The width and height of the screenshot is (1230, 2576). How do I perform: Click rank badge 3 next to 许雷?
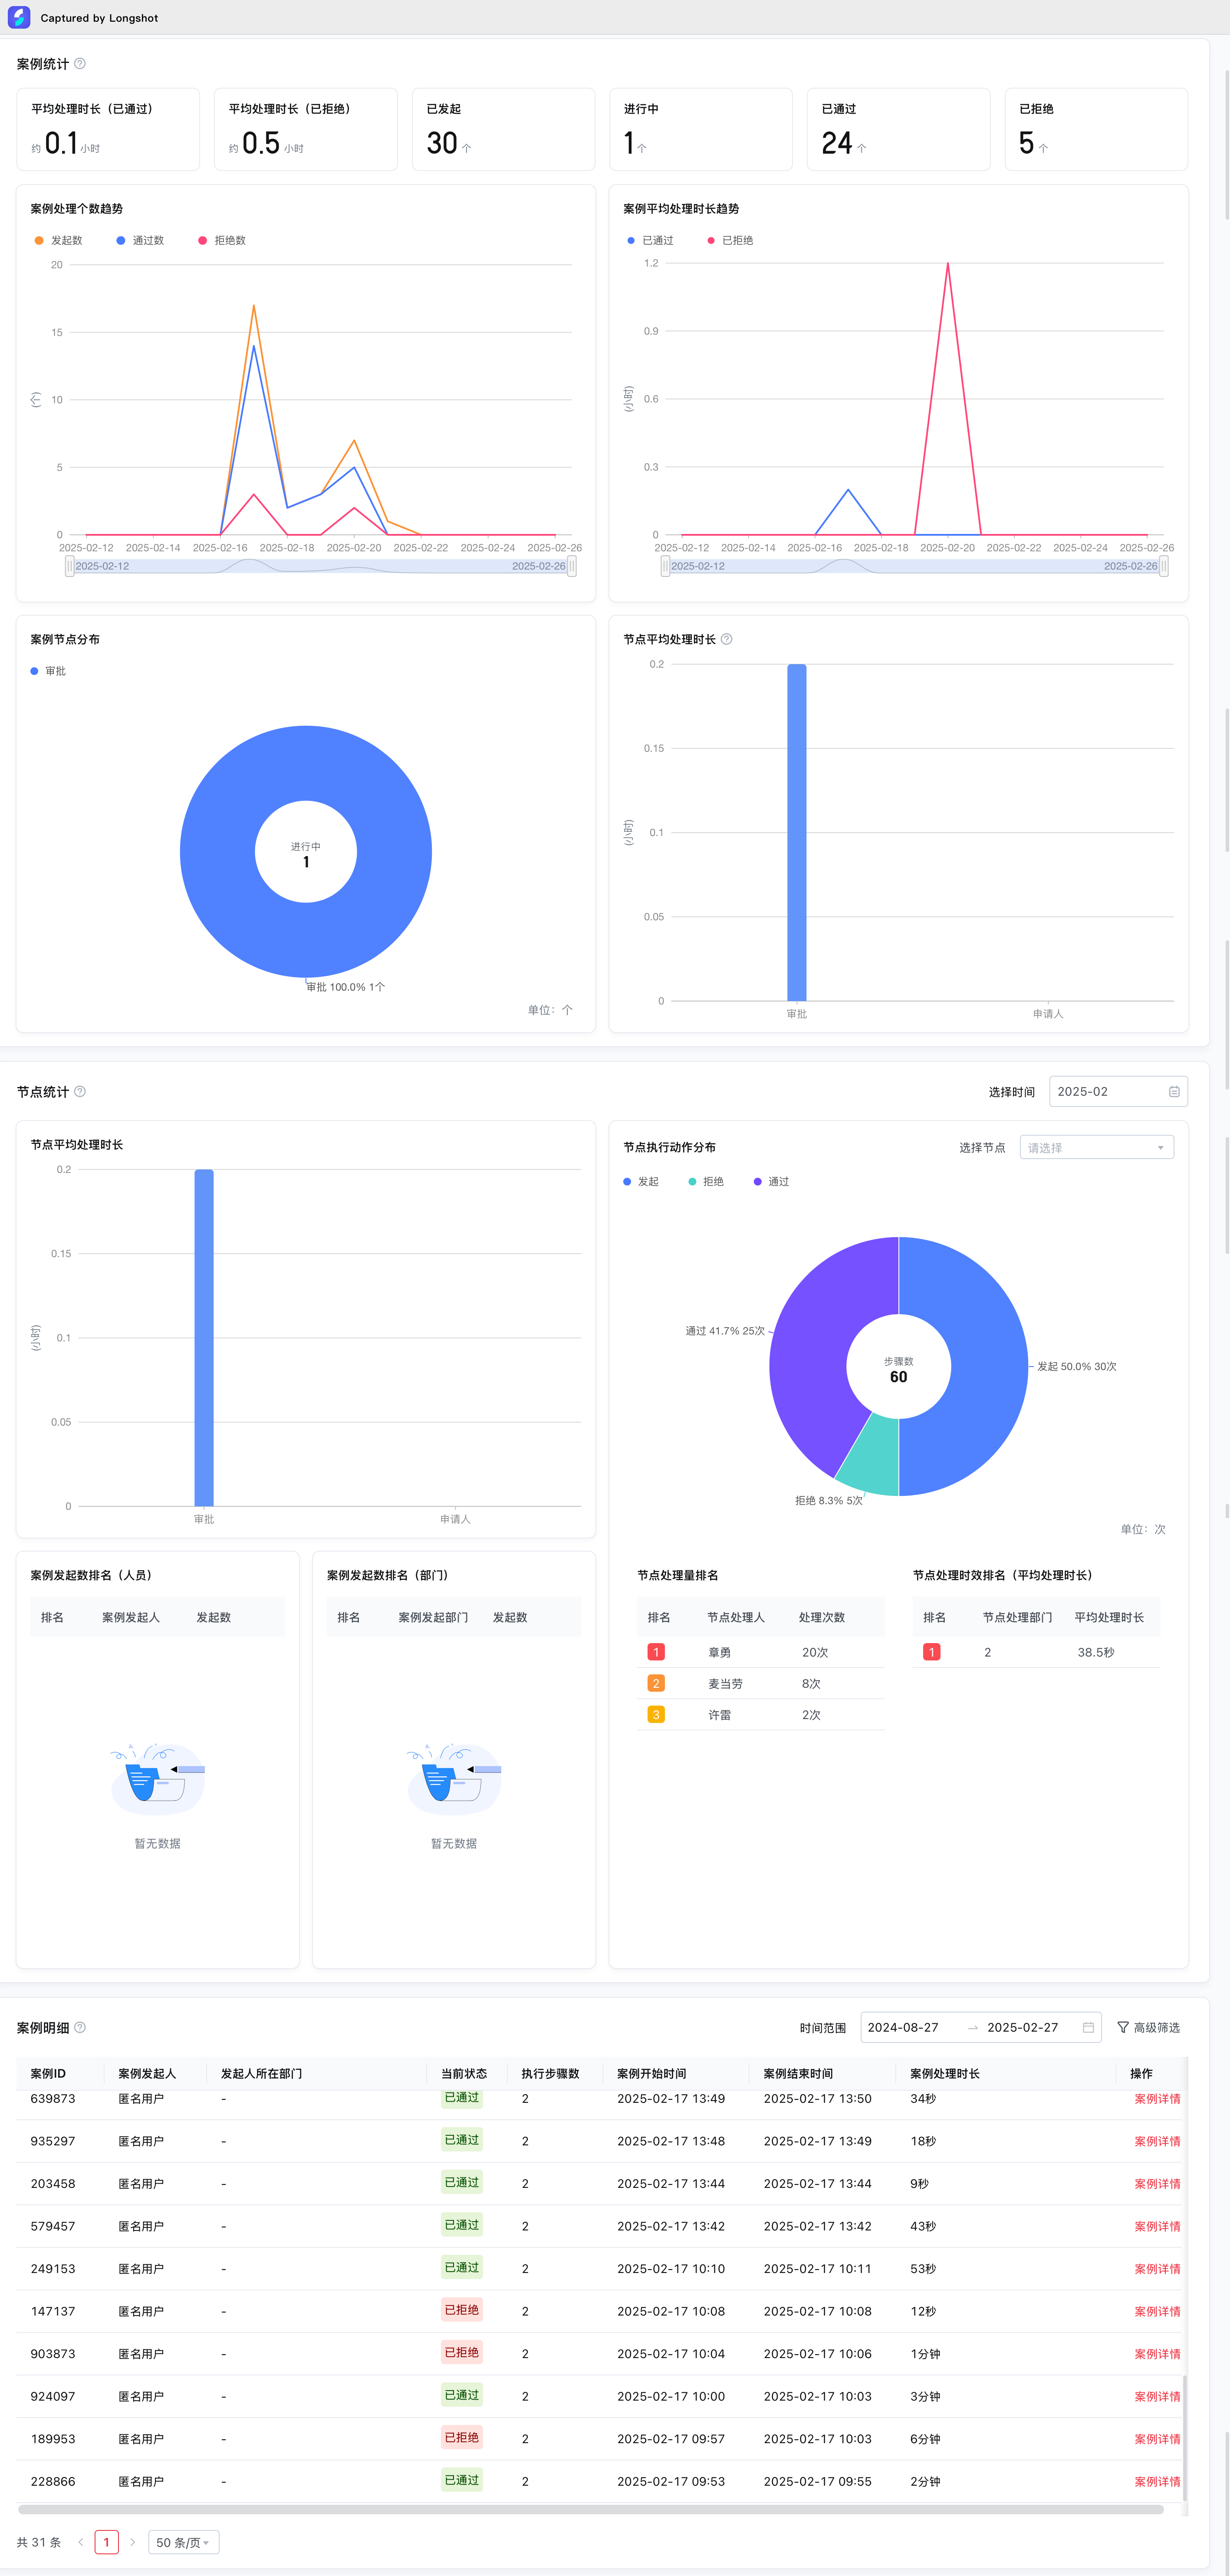[656, 1714]
